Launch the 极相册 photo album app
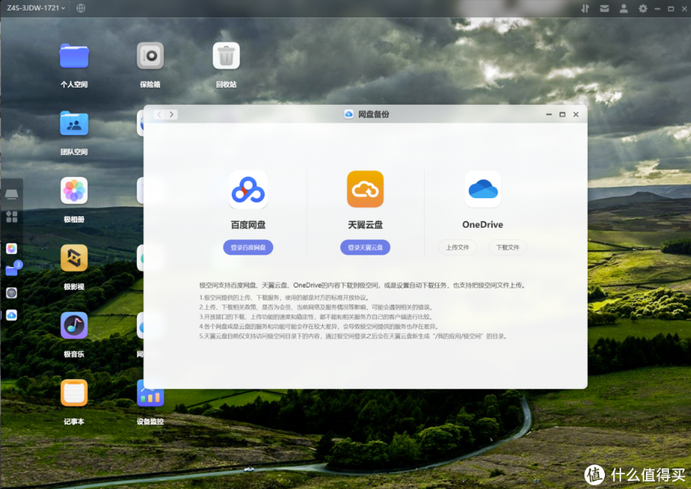This screenshot has width=691, height=489. [74, 191]
